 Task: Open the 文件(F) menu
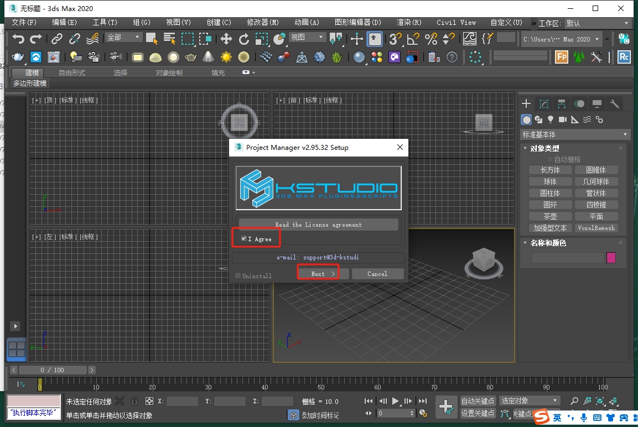pyautogui.click(x=24, y=22)
